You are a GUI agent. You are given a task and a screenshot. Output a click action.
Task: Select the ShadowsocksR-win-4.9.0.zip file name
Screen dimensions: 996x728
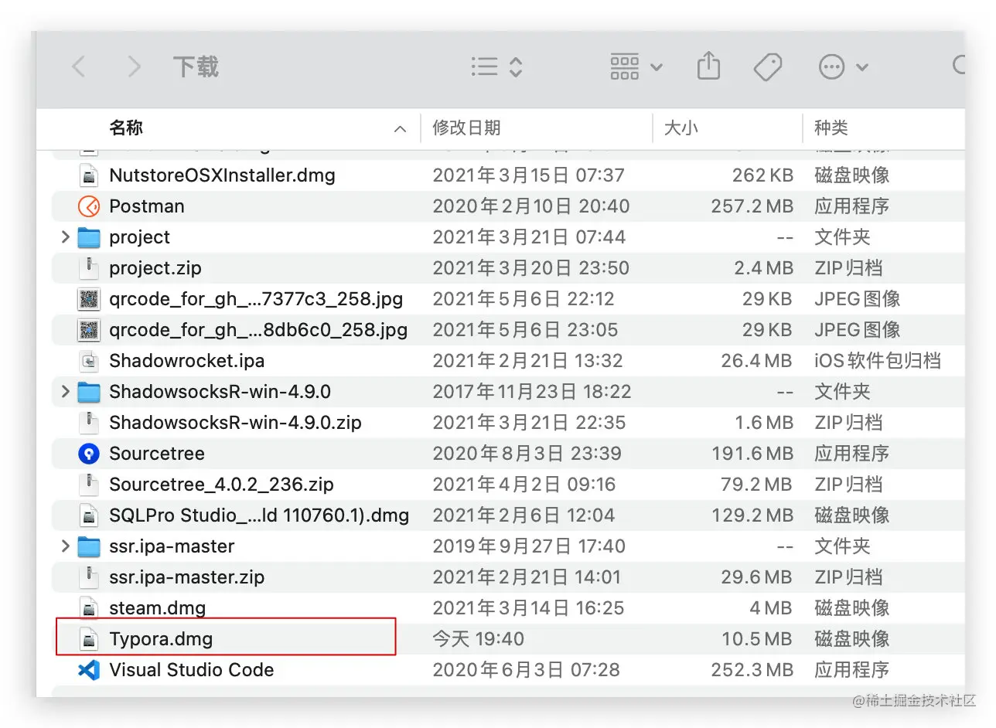235,424
